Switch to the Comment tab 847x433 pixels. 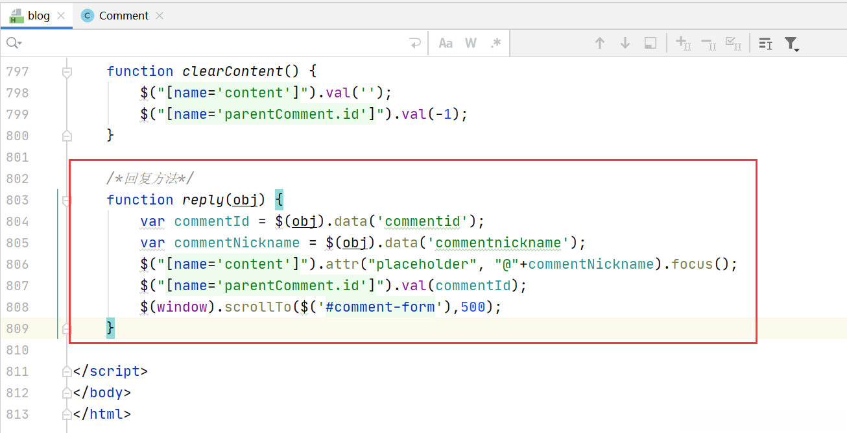pos(124,16)
